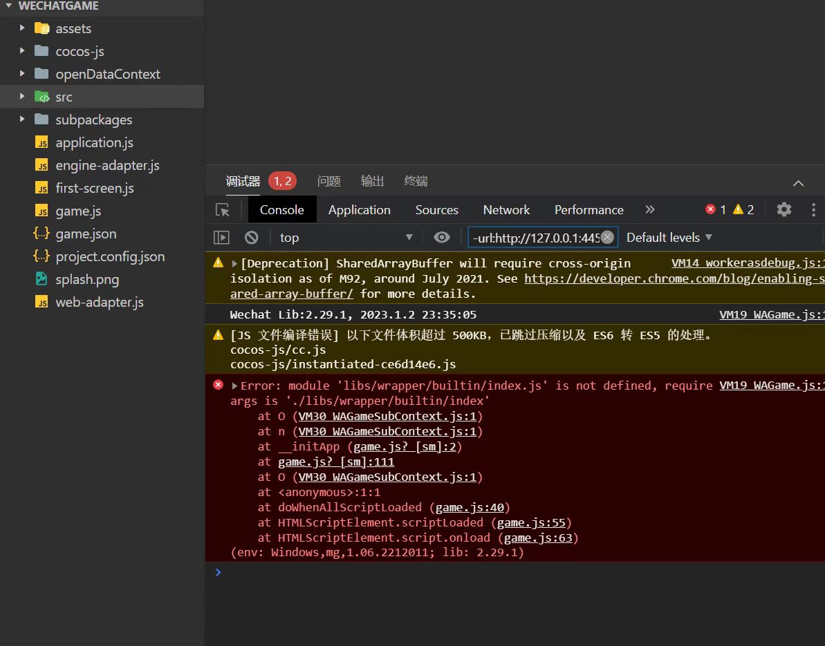Click the cocos-js folder icon
The height and width of the screenshot is (646, 825).
[x=41, y=51]
